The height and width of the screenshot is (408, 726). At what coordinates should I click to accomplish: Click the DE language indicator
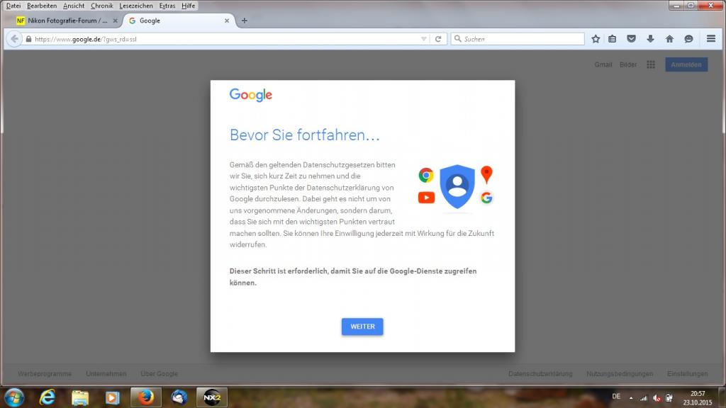click(x=616, y=397)
